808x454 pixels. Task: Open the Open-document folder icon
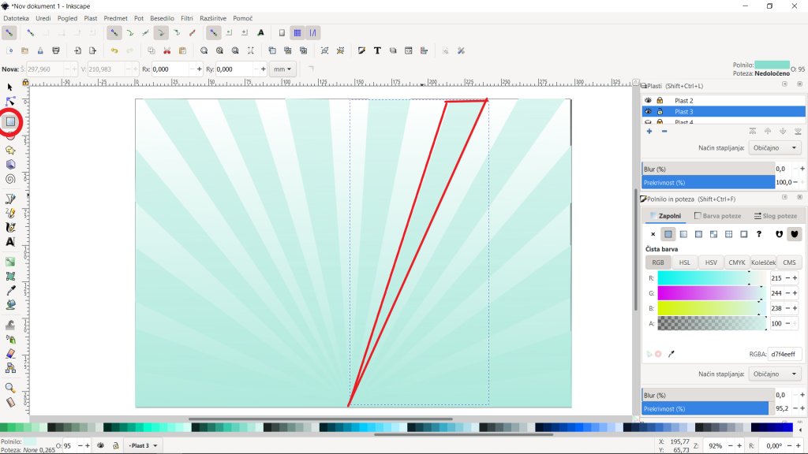(24, 50)
